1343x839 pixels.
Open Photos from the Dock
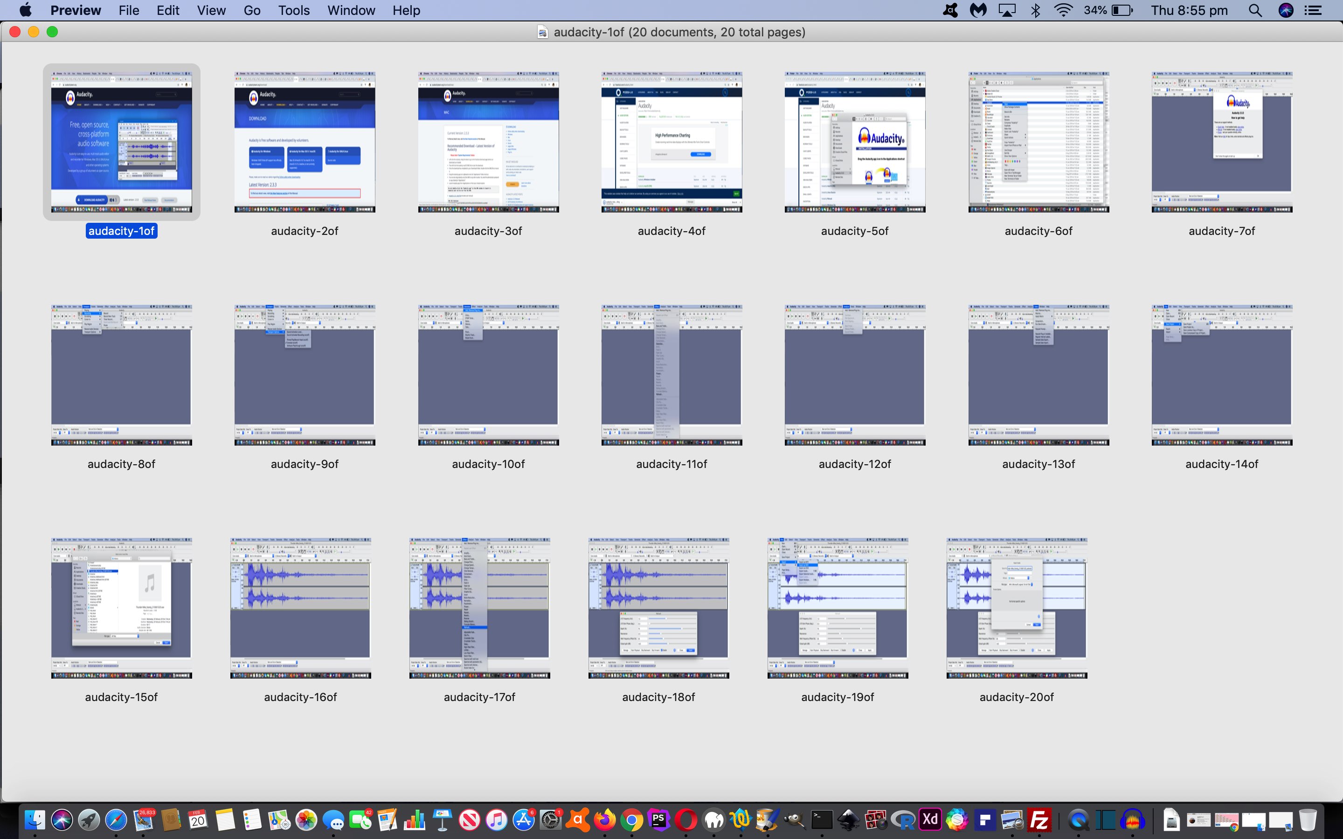(x=306, y=819)
